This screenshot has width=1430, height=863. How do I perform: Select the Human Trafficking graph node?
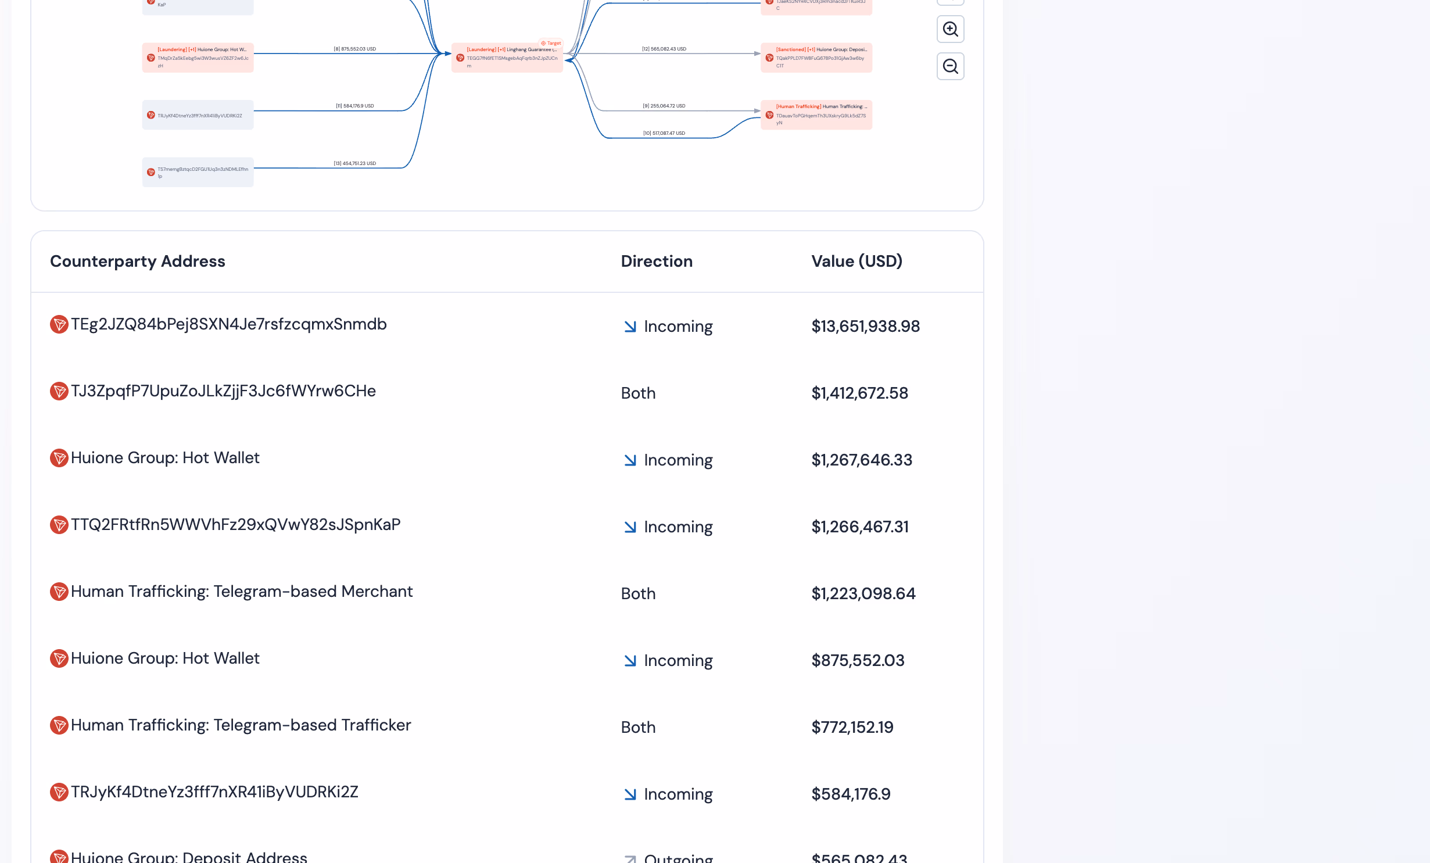coord(816,115)
